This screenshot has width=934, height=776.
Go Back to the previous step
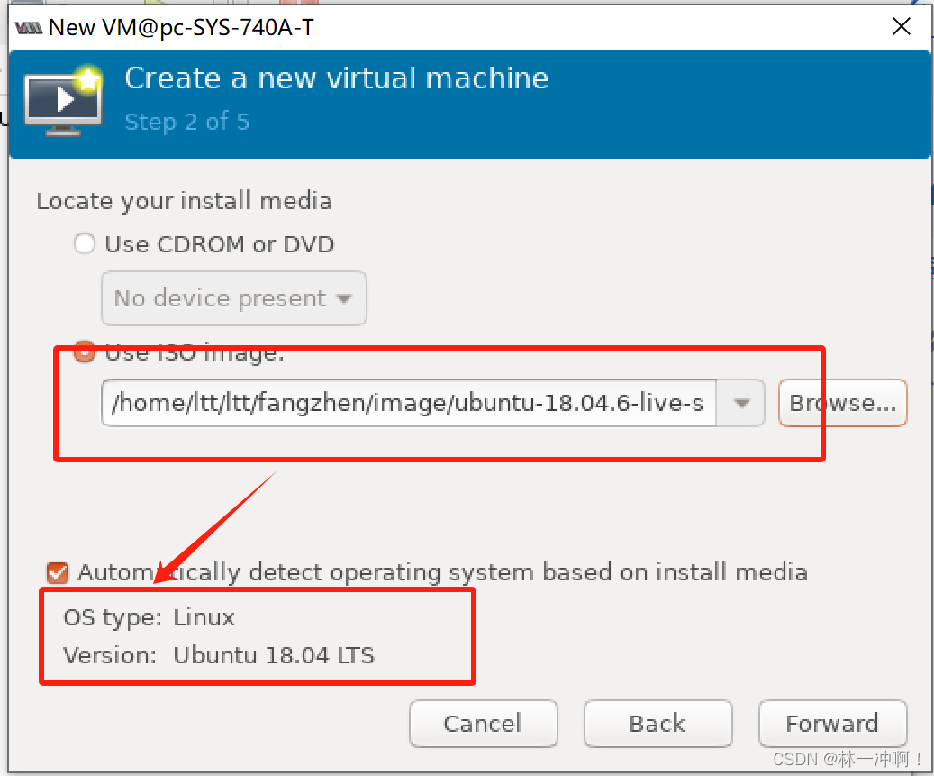[657, 723]
